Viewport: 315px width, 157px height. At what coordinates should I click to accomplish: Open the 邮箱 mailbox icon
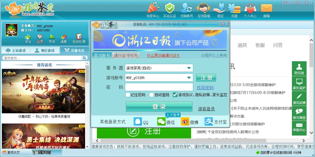(x=266, y=10)
